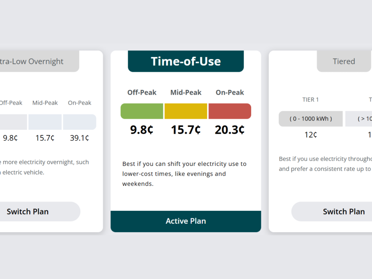
Task: Click the 9.8¢ Off-Peak rate on Time-of-Use
Action: tap(142, 130)
